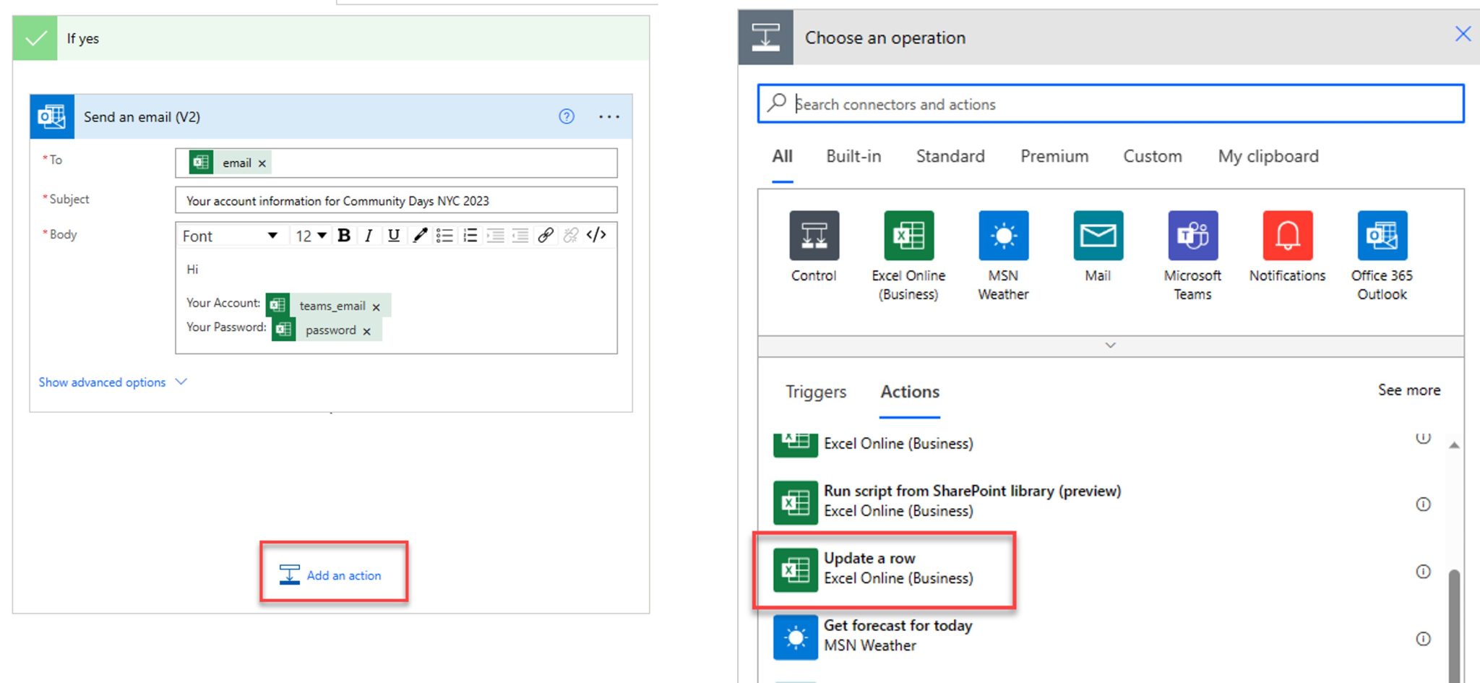Open the font size dropdown
This screenshot has height=683, width=1480.
click(309, 234)
